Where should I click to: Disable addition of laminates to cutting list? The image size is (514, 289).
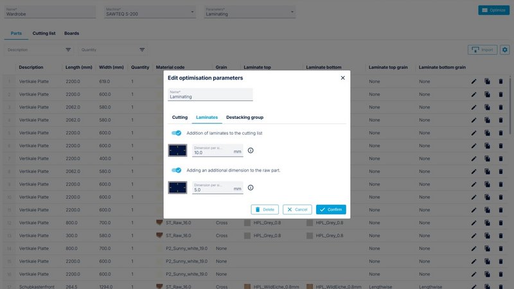coord(175,133)
